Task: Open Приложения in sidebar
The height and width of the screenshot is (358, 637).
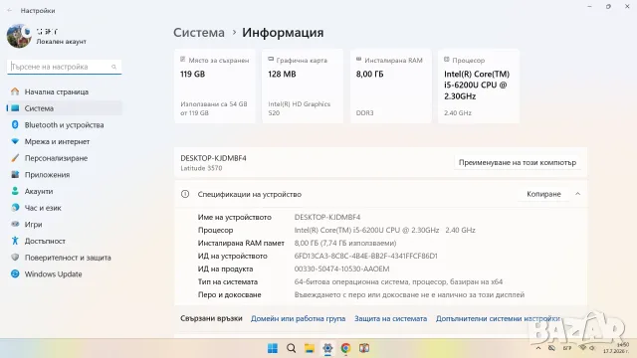Action: (64, 175)
